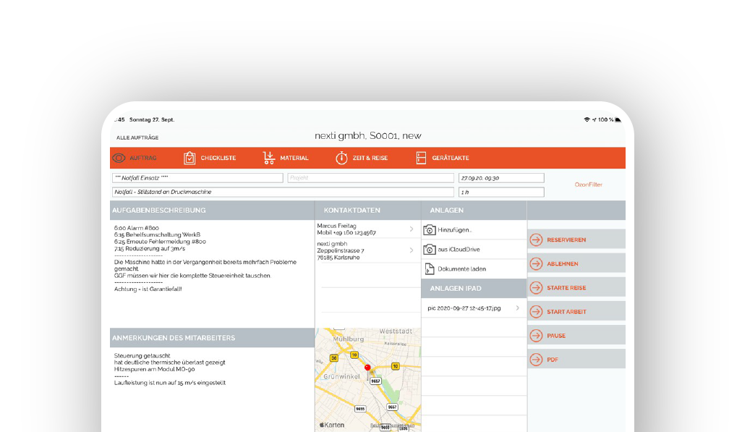
Task: Click the STARTE REISE button label
Action: tap(566, 287)
